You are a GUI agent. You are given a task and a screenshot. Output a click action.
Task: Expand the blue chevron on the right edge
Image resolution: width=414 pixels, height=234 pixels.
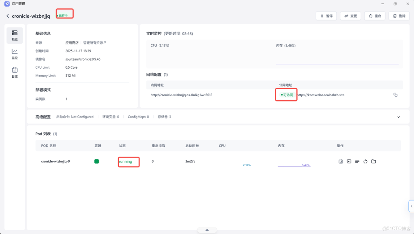[412, 206]
